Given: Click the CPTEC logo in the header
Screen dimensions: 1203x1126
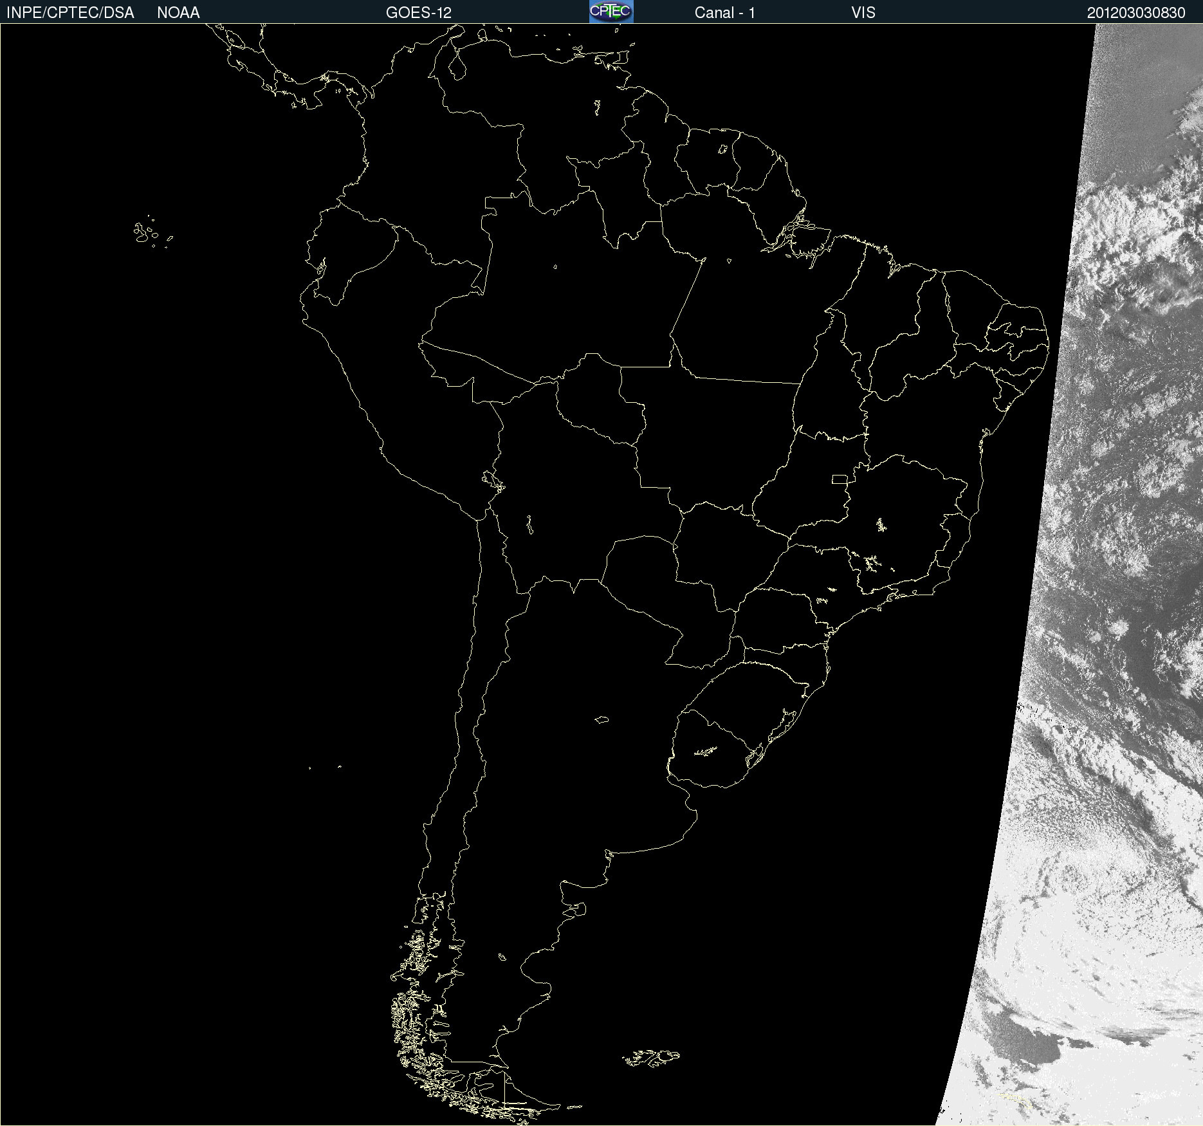Looking at the screenshot, I should pos(611,12).
